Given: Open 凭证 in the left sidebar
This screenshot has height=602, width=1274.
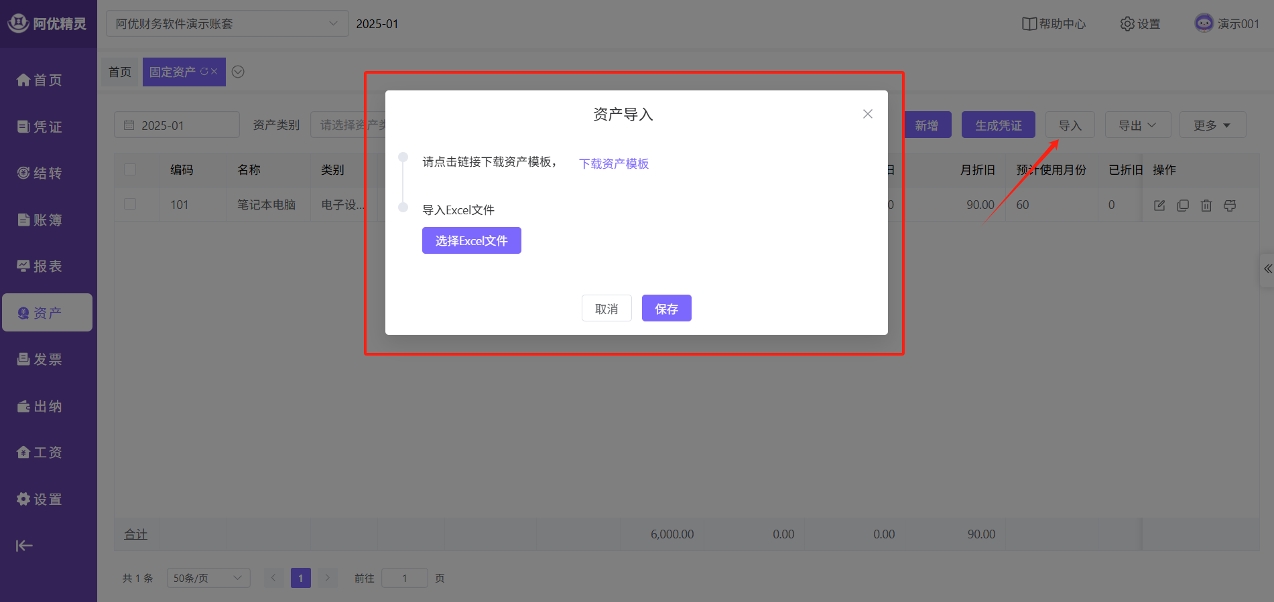Looking at the screenshot, I should [x=40, y=127].
